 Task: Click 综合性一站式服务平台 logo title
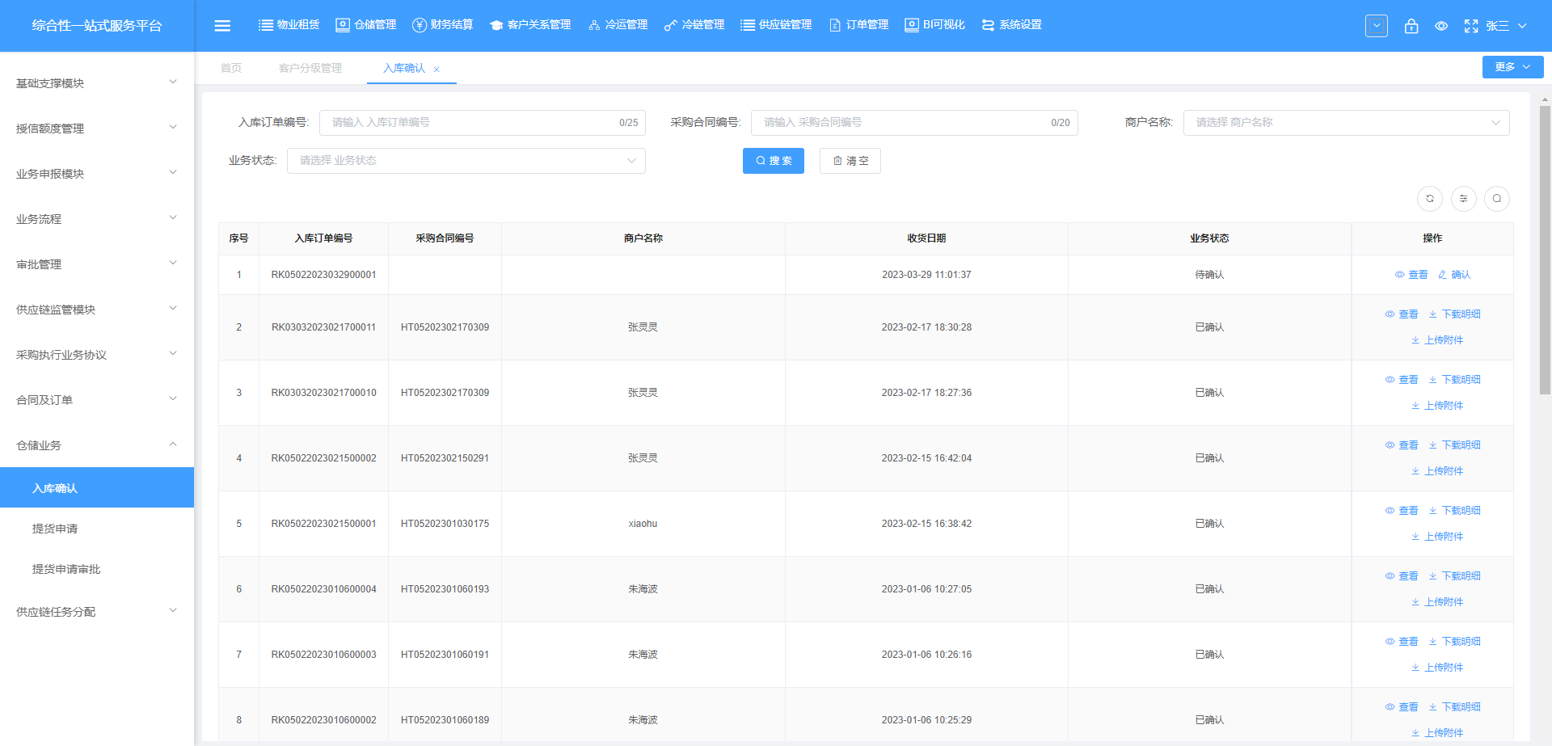(97, 26)
